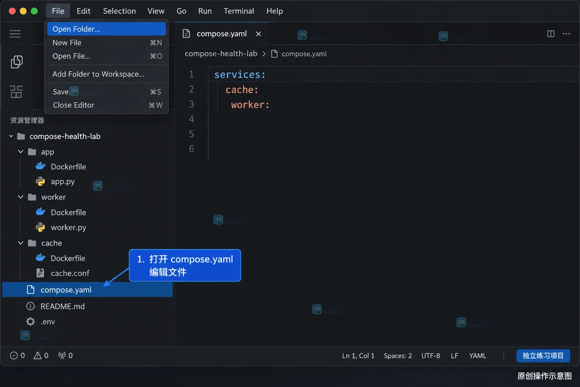The image size is (580, 387).
Task: Choose Open File... from File menu
Action: tap(106, 56)
